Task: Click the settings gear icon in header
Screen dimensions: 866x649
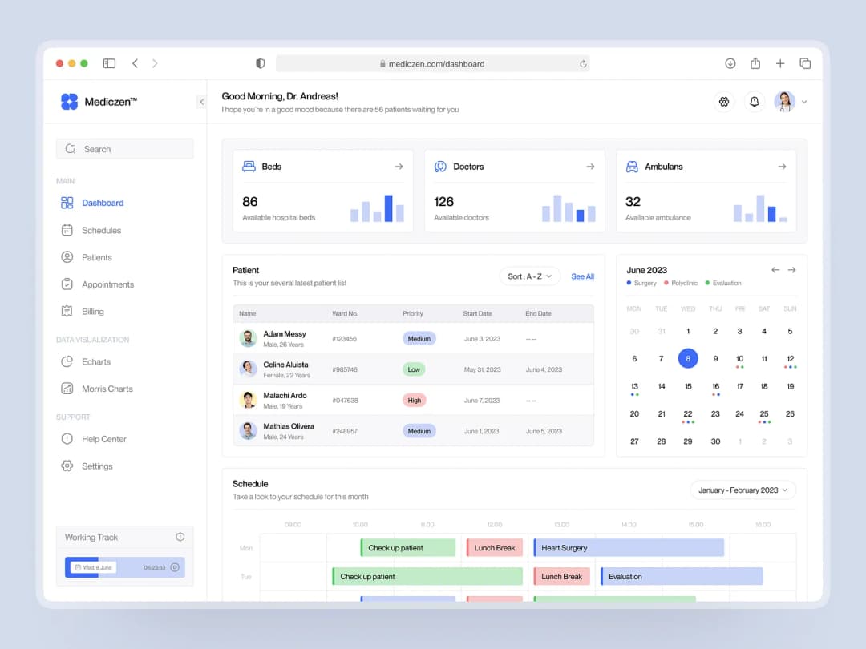Action: pos(724,102)
